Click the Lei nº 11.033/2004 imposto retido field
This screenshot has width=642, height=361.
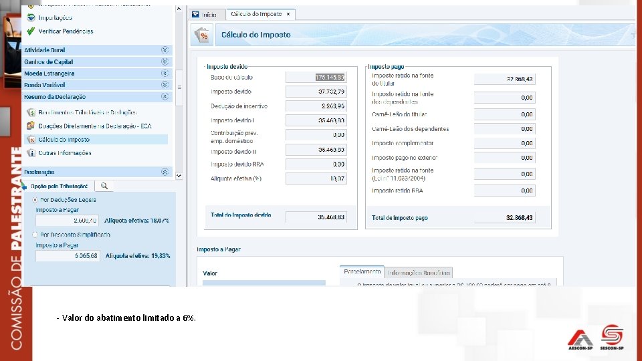[504, 174]
